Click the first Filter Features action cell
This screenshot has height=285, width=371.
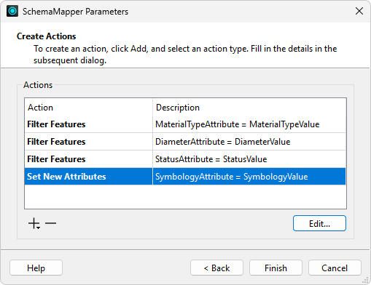pyautogui.click(x=88, y=124)
